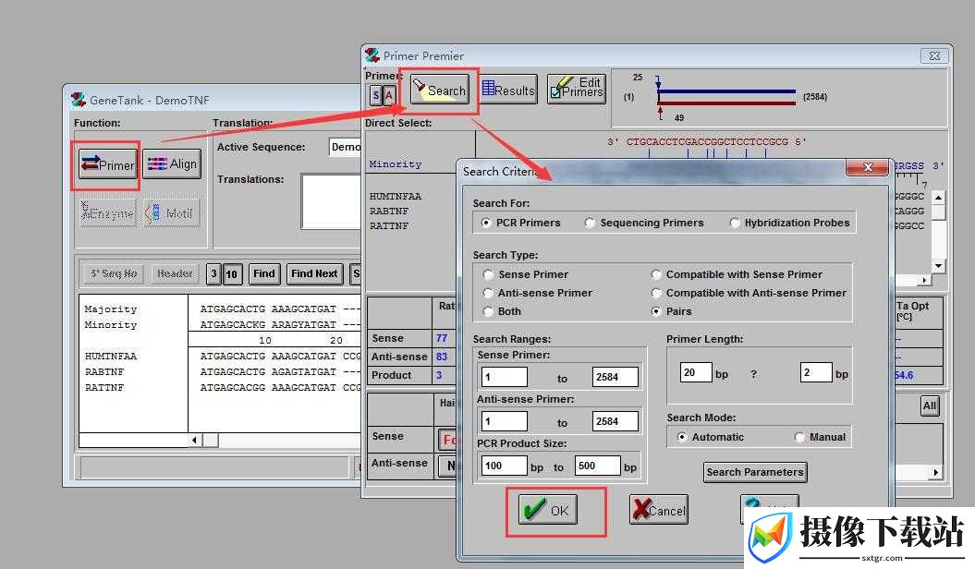The image size is (975, 569).
Task: Close the Primer Premier window
Action: 934,56
